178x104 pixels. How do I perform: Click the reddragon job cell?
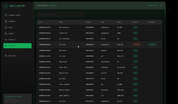pos(104,67)
